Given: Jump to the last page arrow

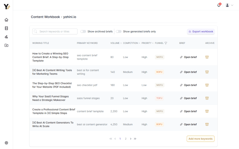Looking at the screenshot, I should click(x=135, y=139).
